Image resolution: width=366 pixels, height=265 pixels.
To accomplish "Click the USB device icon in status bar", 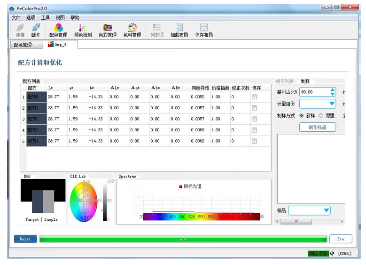I will click(x=332, y=254).
